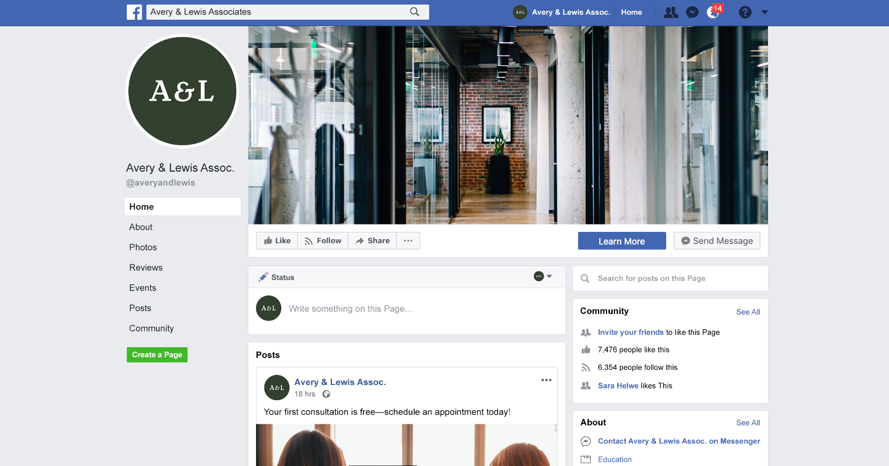Open the Reviews section in sidebar
889x466 pixels.
point(146,267)
